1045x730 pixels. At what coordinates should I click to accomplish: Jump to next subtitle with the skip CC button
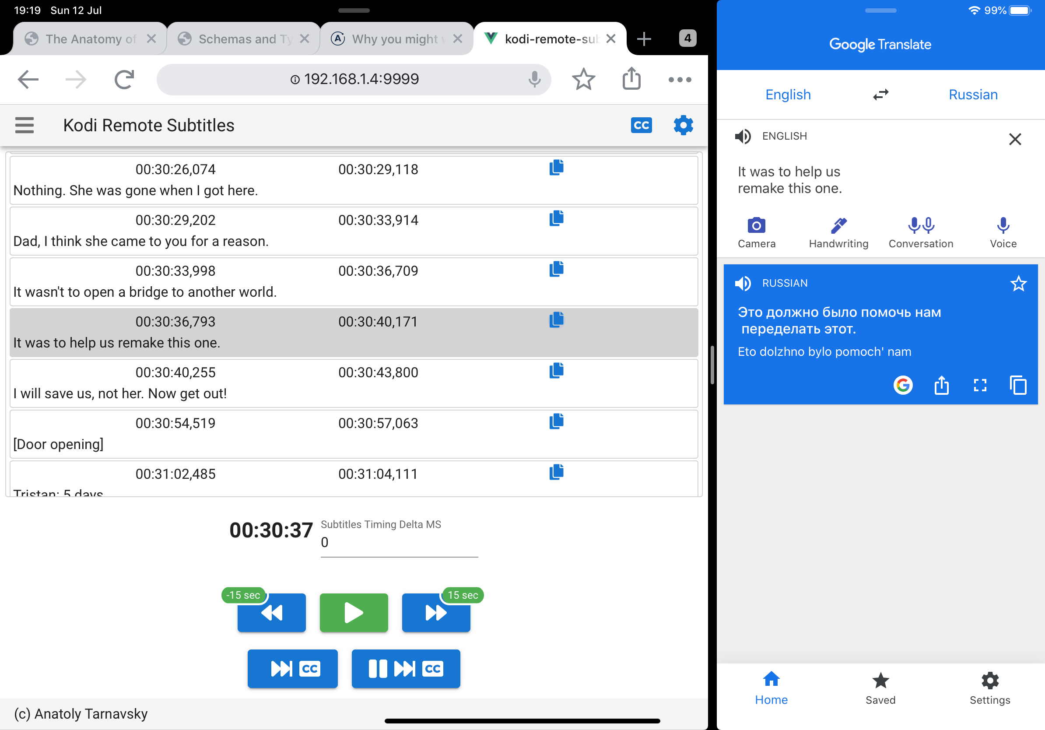[x=293, y=668]
